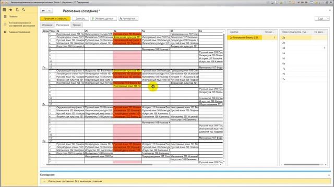Screen dimensions: 334x187
Task: Close the Сообщения panel
Action: 329,175
